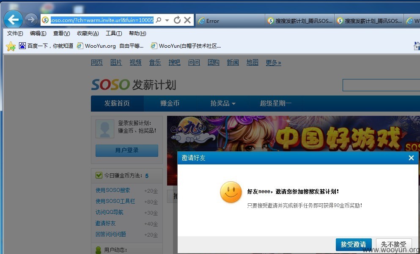The height and width of the screenshot is (254, 420).
Task: Open the 查看(V) menu
Action: (62, 33)
